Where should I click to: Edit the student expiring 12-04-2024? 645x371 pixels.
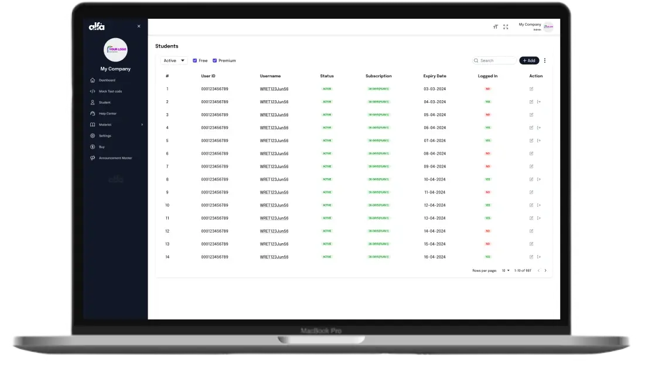[x=531, y=205]
